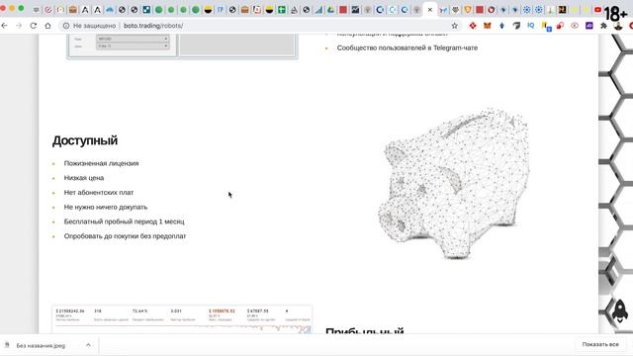Click the wireframe piggy bank image
The height and width of the screenshot is (356, 633).
(x=454, y=183)
